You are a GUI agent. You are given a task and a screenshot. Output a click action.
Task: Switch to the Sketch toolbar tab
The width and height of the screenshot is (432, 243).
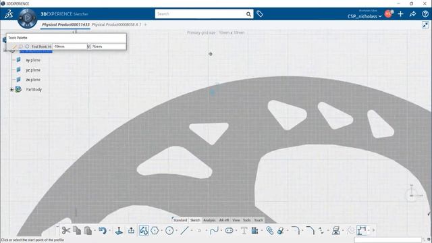[x=195, y=220]
